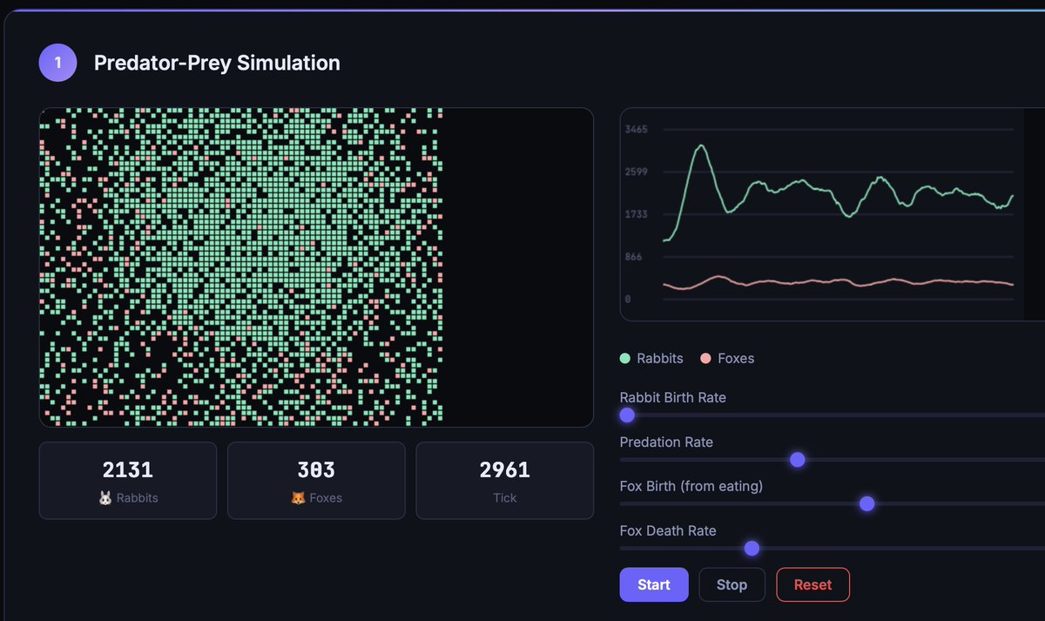Click the Predation Rate label

pos(666,442)
